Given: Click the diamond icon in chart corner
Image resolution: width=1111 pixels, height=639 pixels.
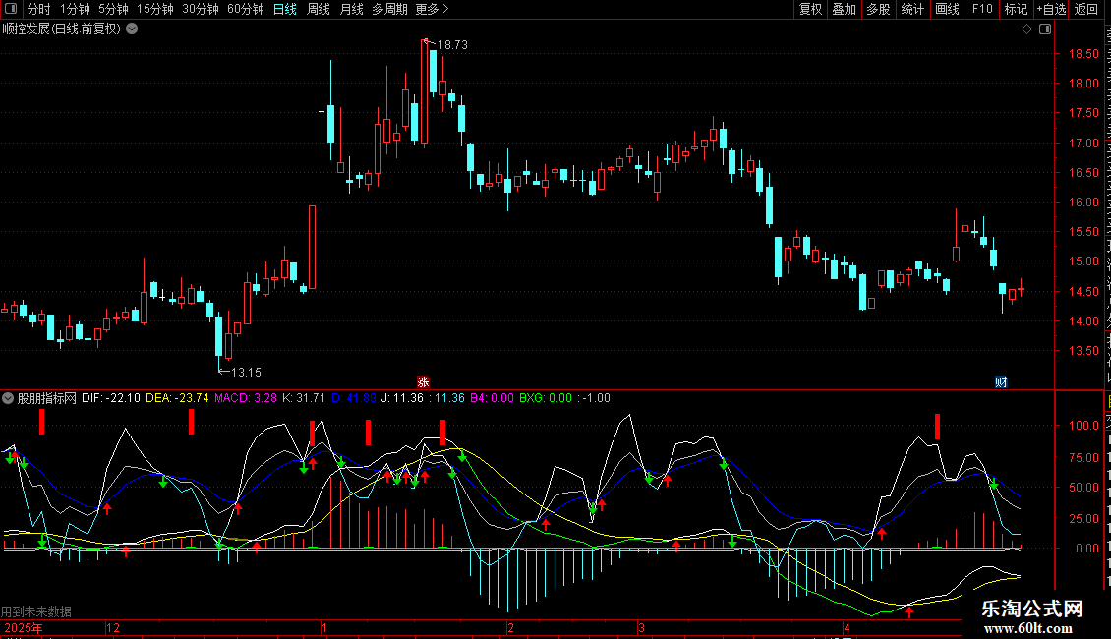Looking at the screenshot, I should point(1026,29).
